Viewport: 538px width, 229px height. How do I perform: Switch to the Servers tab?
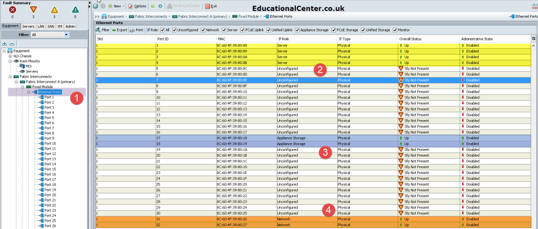pyautogui.click(x=28, y=26)
